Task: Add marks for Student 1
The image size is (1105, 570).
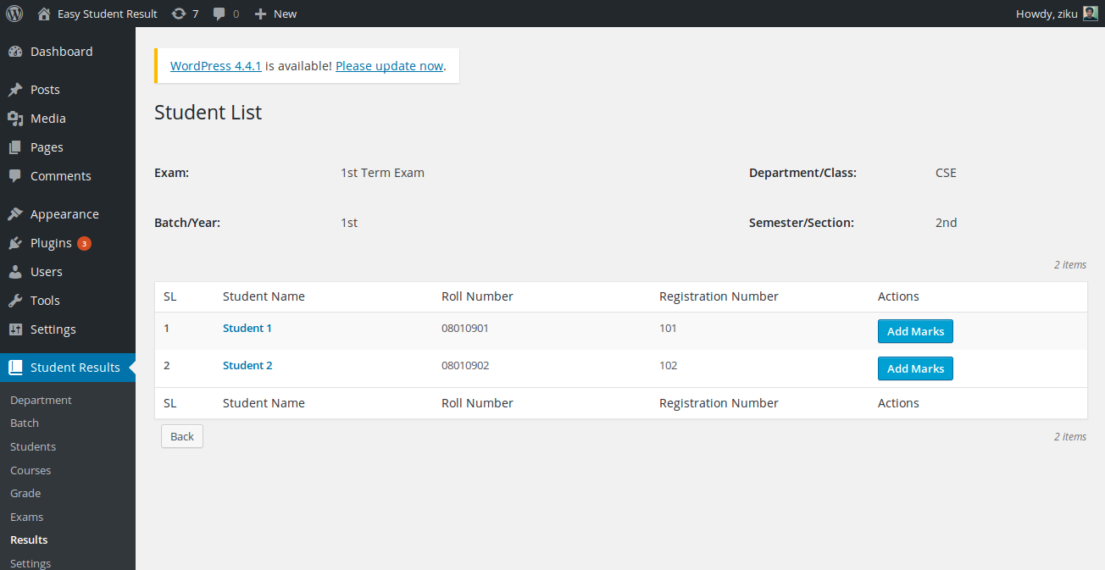Action: click(915, 331)
